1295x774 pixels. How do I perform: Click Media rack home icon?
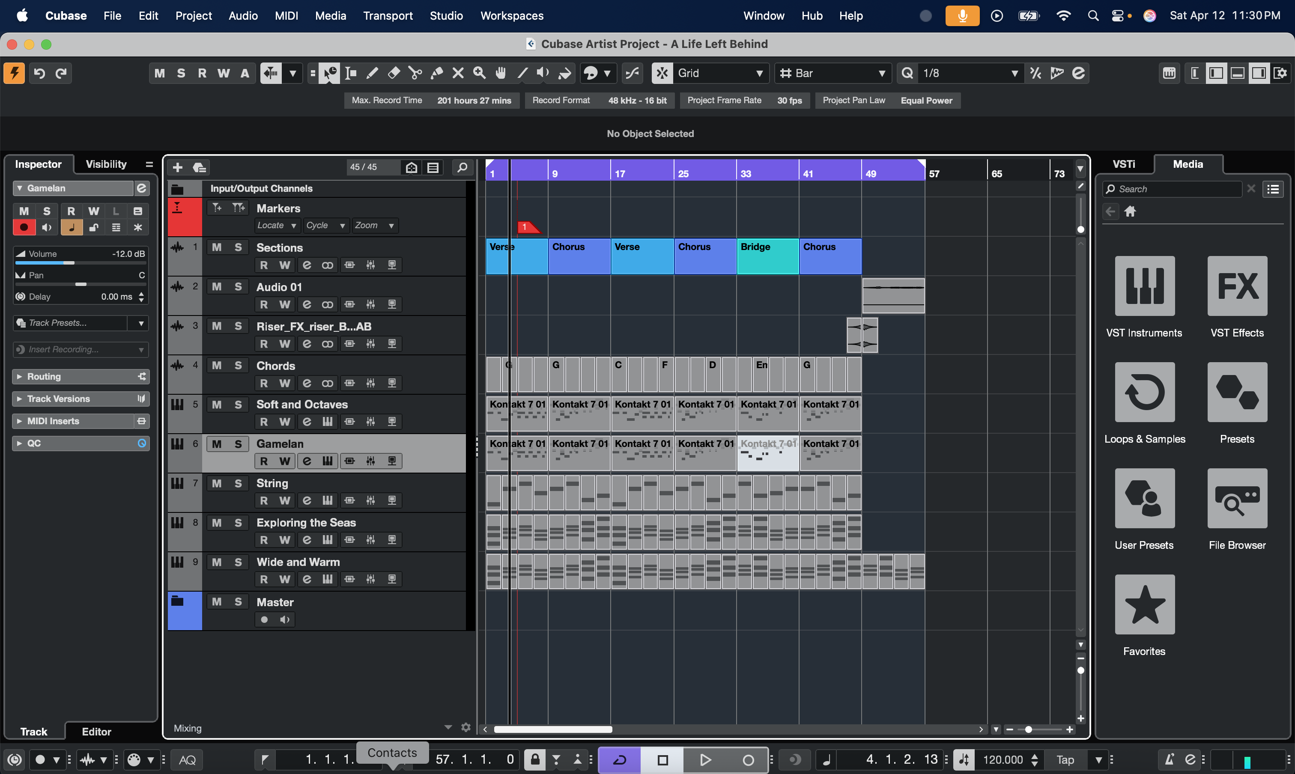coord(1130,211)
